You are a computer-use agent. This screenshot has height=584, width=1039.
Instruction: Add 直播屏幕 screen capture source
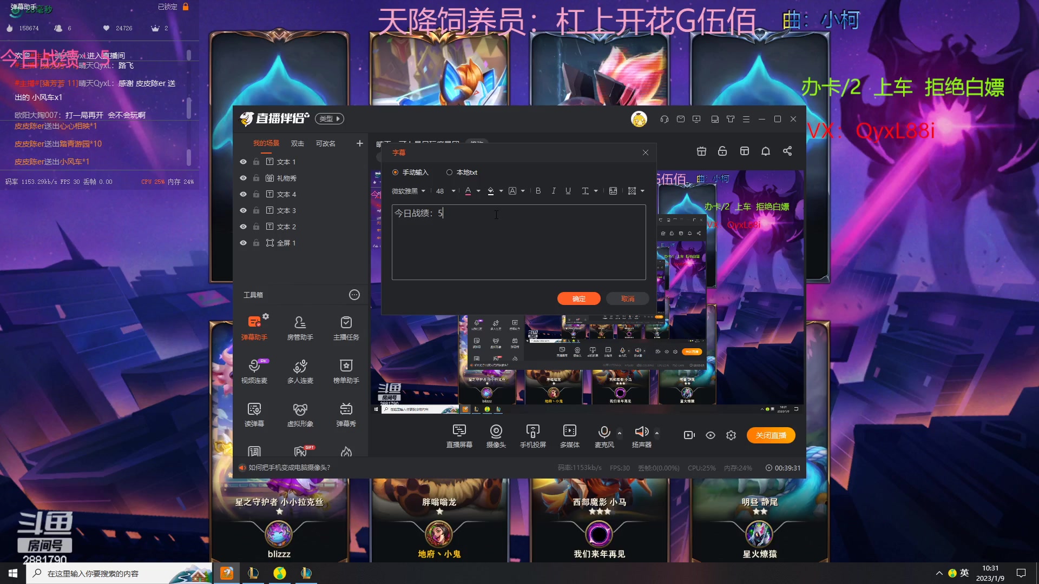[459, 436]
